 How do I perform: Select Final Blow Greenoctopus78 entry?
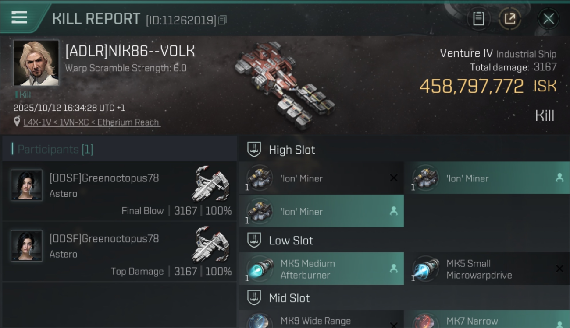point(119,191)
